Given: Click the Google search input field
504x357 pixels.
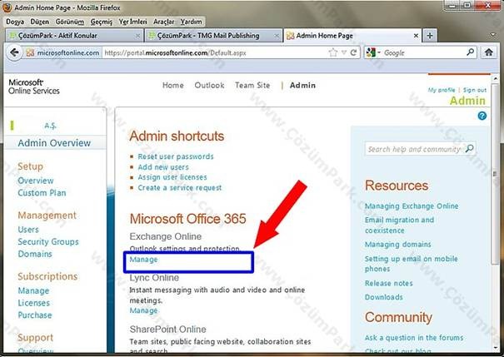Looking at the screenshot, I should point(424,52).
